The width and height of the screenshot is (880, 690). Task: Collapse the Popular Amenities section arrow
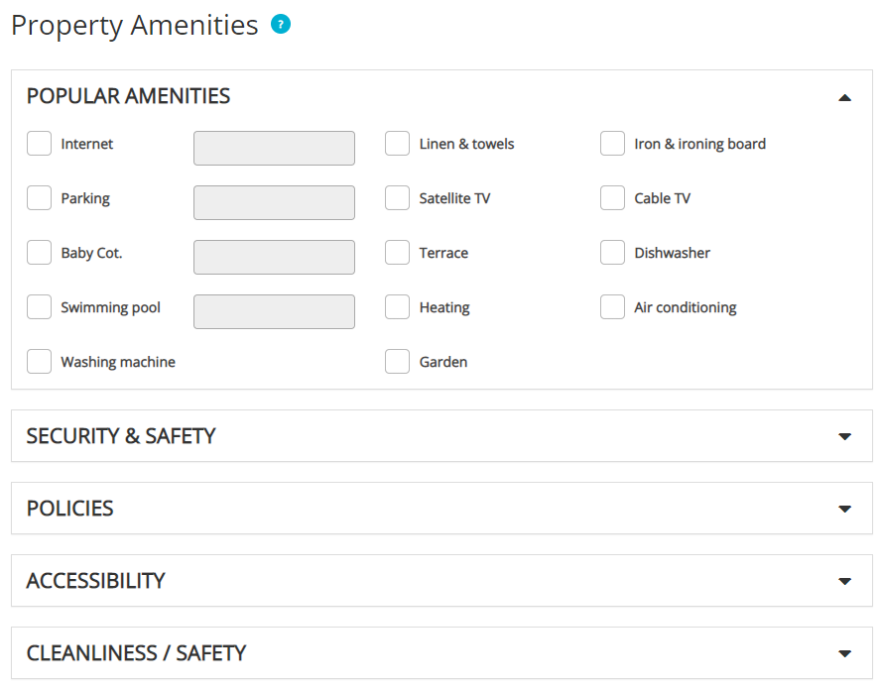coord(844,97)
